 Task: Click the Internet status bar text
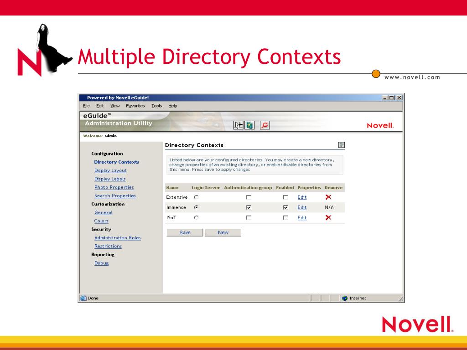[x=358, y=298]
